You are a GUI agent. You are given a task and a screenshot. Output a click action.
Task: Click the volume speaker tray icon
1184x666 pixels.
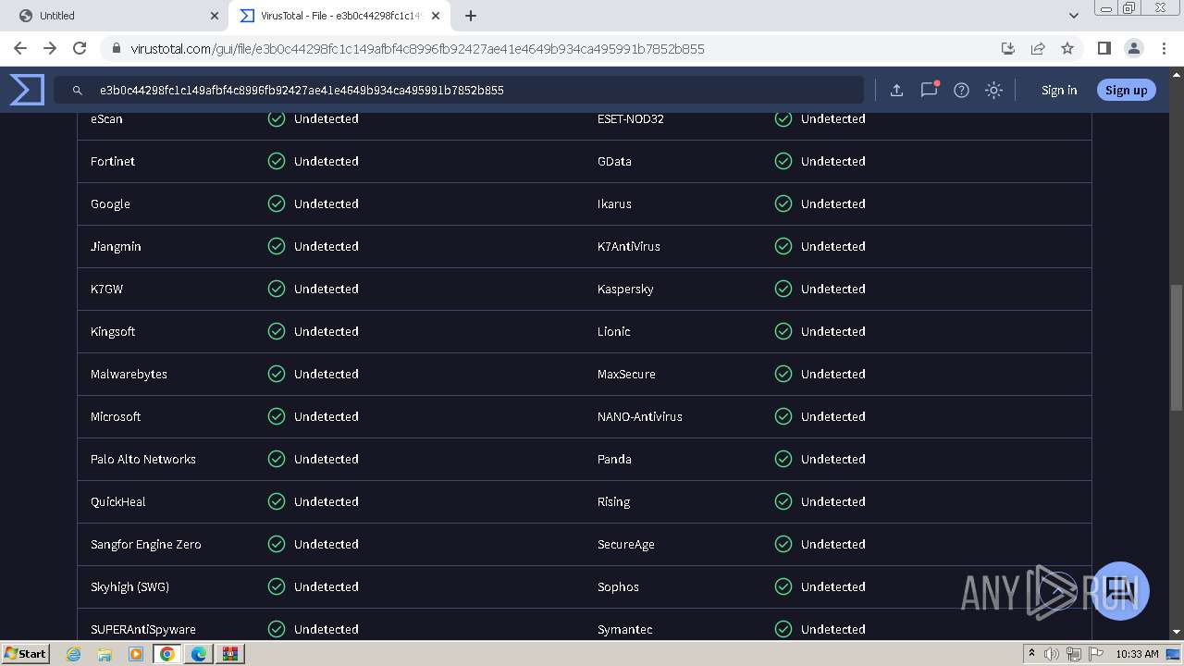pyautogui.click(x=1052, y=654)
